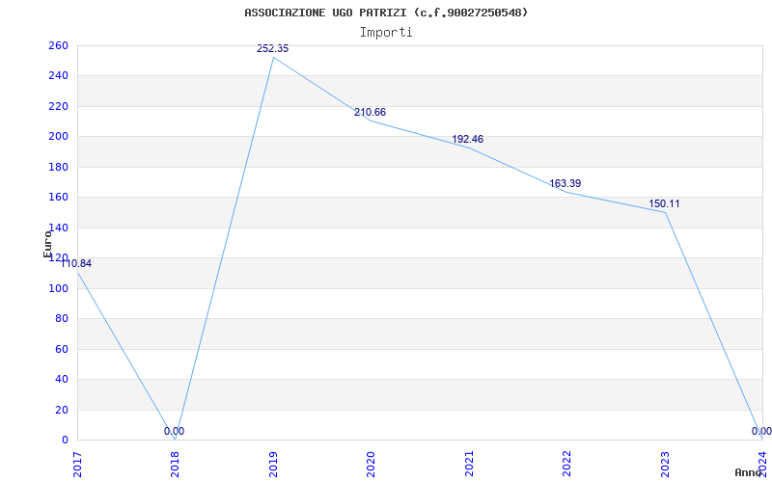This screenshot has width=772, height=482.
Task: Click the 0 y-axis tick label
Action: click(x=65, y=441)
